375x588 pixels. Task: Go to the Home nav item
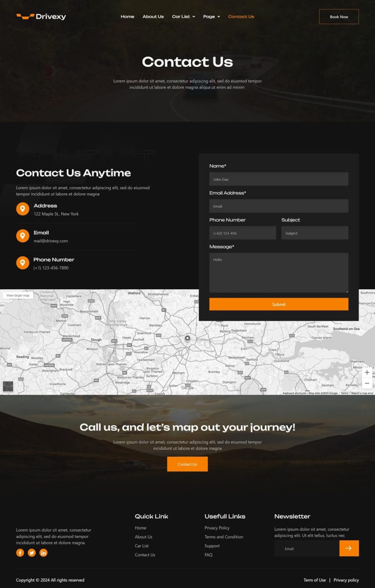click(127, 16)
